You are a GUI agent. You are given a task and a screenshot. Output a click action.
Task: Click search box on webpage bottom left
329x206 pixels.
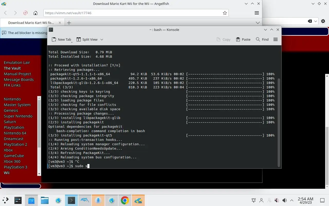(21, 186)
